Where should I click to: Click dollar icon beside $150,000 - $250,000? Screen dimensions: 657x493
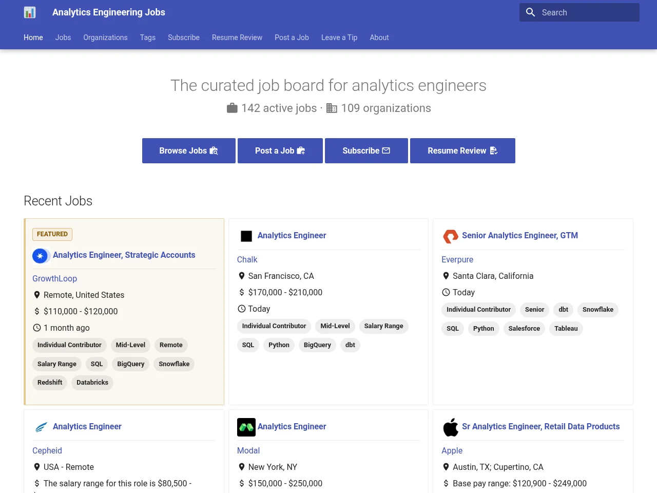242,483
